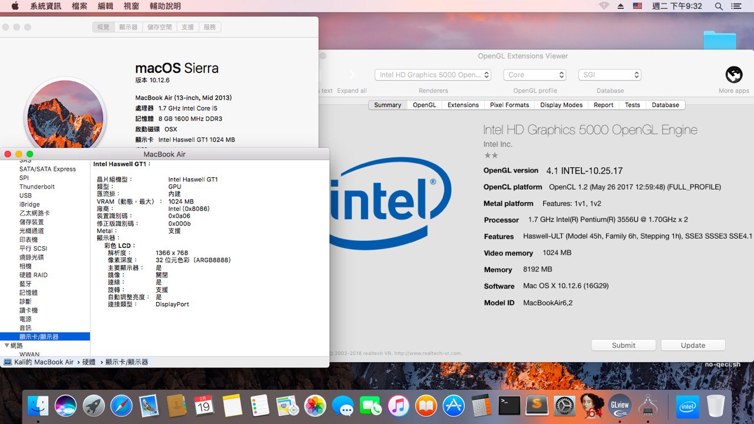Viewport: 754px width, 424px height.
Task: Launch Siri from the dock
Action: tap(66, 406)
